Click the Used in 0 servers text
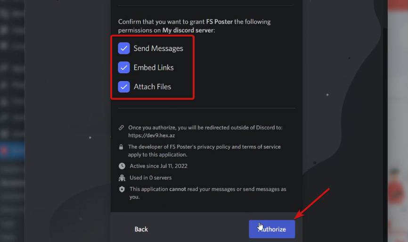Image resolution: width=408 pixels, height=242 pixels. [151, 178]
